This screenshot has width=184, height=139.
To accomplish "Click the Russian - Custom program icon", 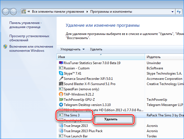I will (61, 68).
